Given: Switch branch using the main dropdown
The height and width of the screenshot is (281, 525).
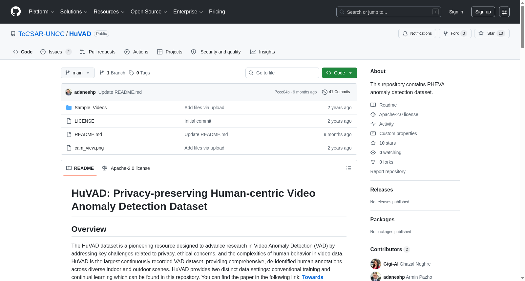Looking at the screenshot, I should pos(78,73).
